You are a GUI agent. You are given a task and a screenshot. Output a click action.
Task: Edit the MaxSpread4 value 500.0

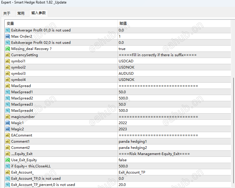point(123,110)
